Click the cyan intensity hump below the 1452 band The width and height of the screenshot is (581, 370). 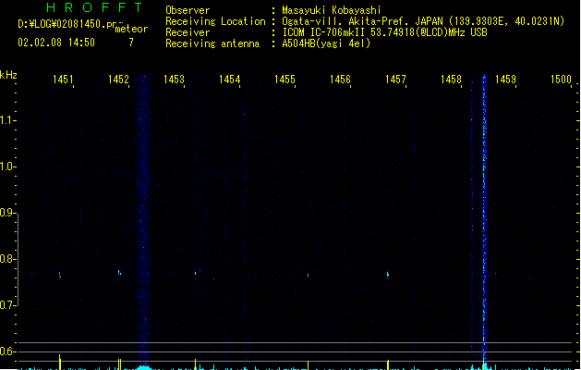pyautogui.click(x=144, y=367)
